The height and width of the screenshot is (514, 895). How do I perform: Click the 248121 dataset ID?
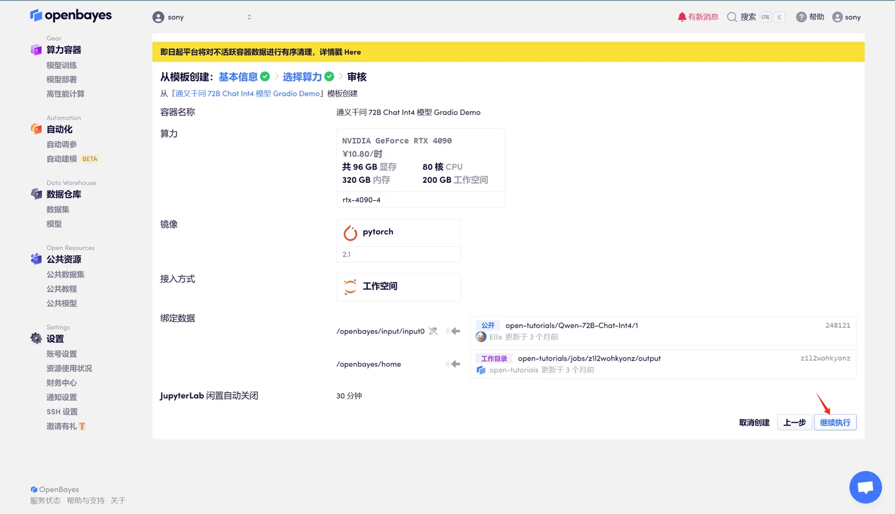(838, 326)
